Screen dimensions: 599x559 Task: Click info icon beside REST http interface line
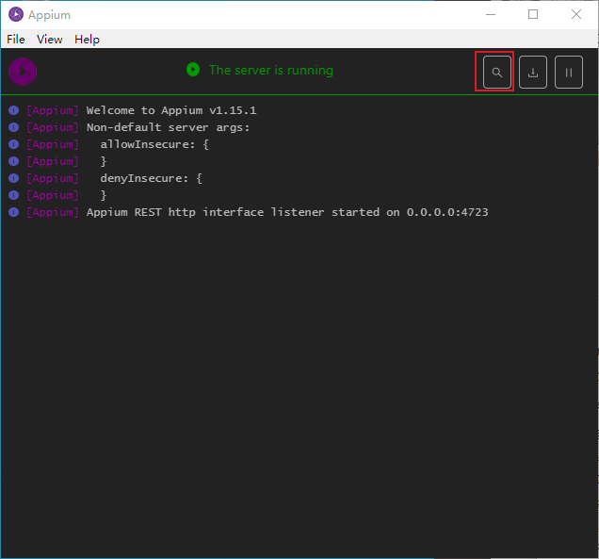(x=14, y=212)
